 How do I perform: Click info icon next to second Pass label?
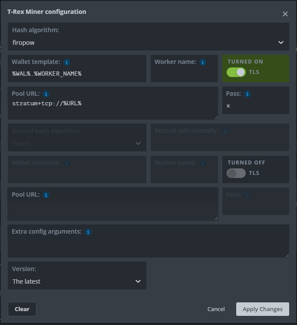247,195
